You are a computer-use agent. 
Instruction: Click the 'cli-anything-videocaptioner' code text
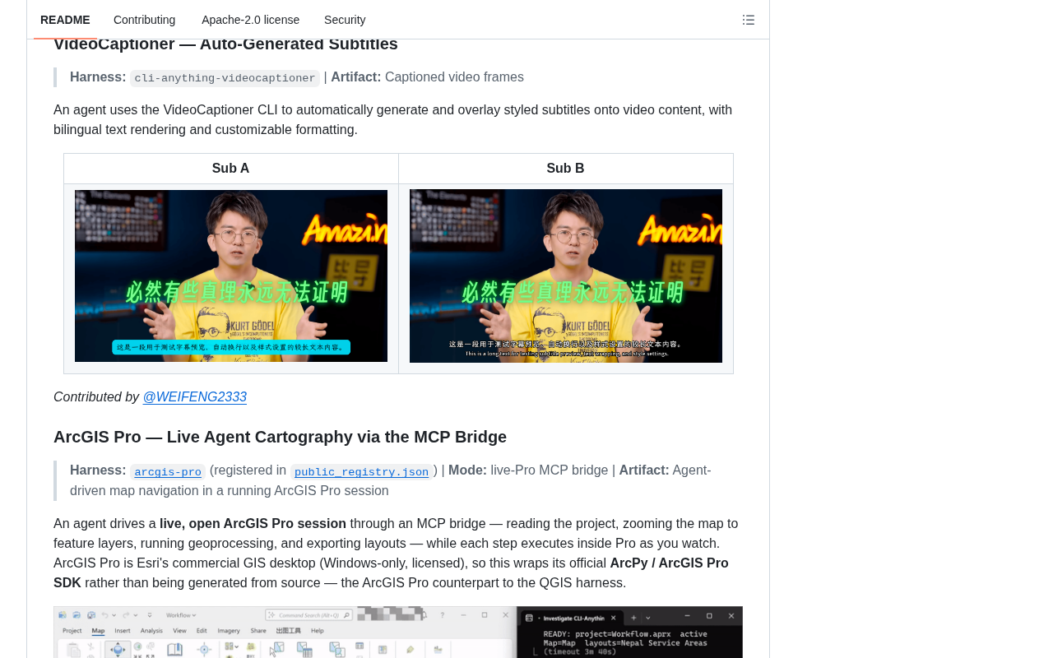click(x=225, y=78)
